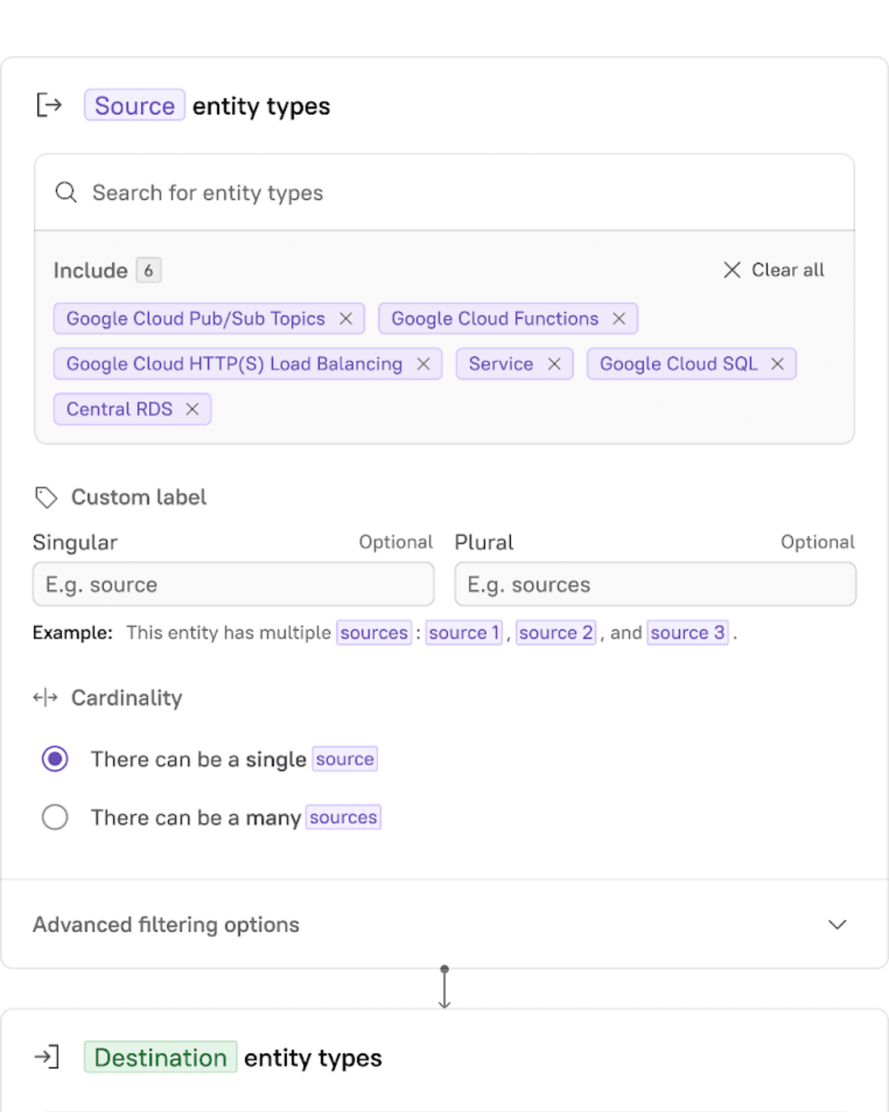Image resolution: width=889 pixels, height=1112 pixels.
Task: Click the Destination enter arrow icon
Action: 47,1057
